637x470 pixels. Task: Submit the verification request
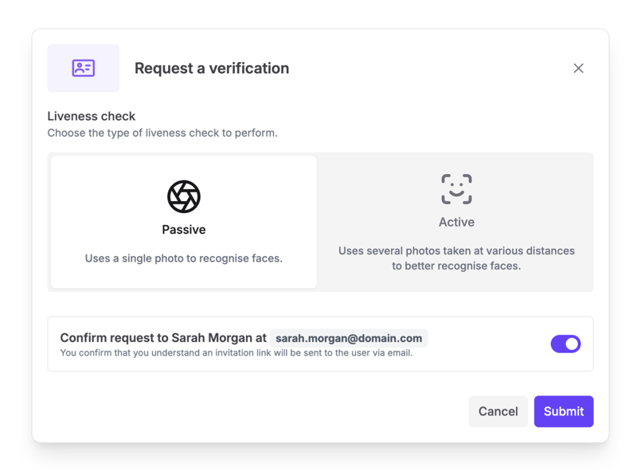click(564, 411)
